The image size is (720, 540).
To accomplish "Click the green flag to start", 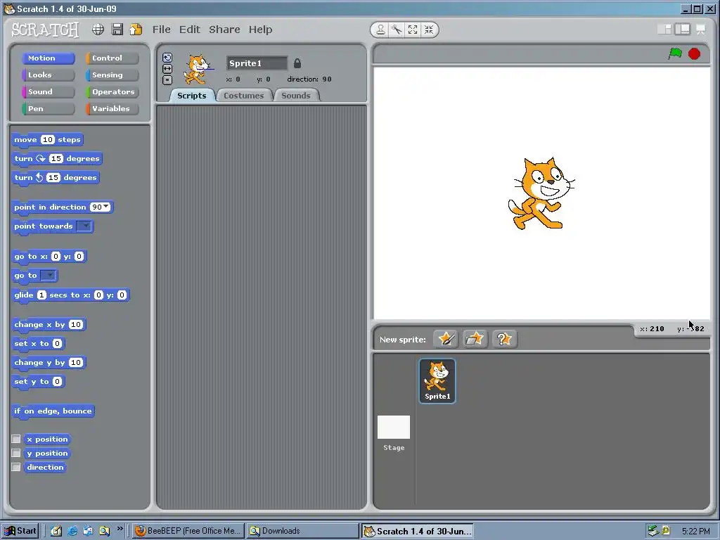I will pyautogui.click(x=675, y=53).
